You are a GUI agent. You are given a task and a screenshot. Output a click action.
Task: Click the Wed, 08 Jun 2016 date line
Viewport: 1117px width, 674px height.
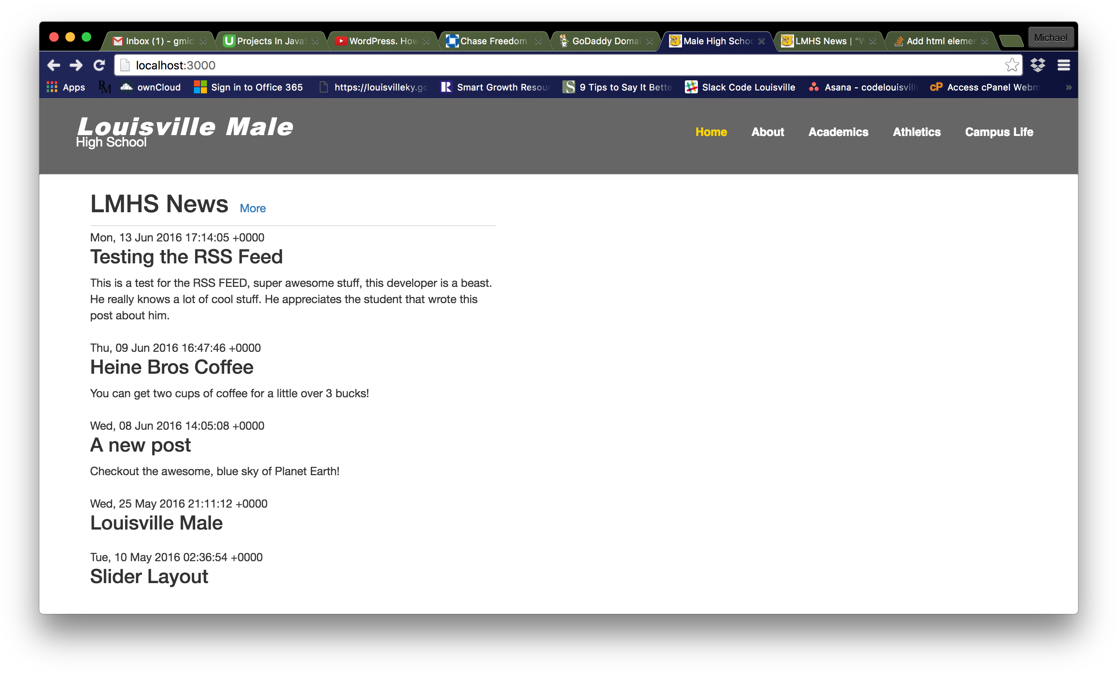click(x=177, y=426)
